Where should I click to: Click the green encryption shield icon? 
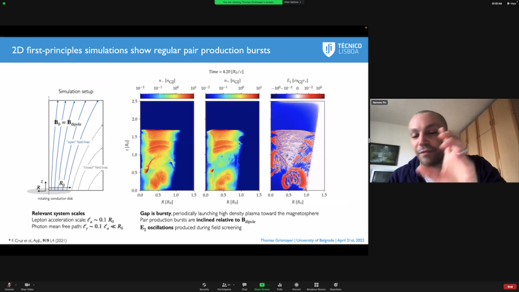(x=4, y=3)
